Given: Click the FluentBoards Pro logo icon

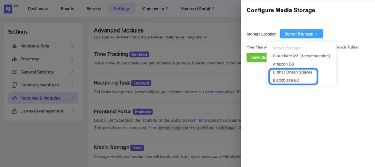Looking at the screenshot, I should (x=8, y=9).
